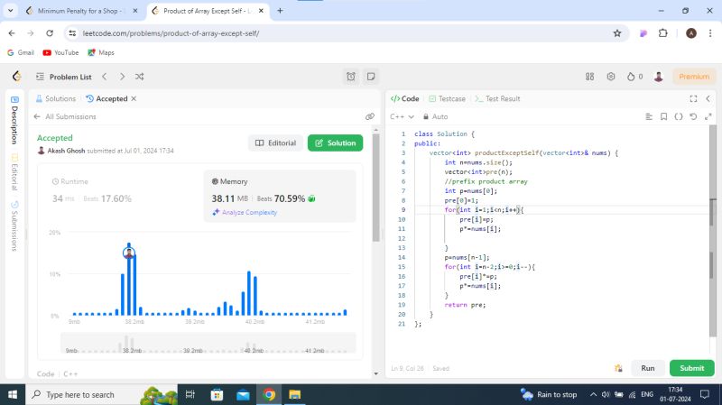
Task: Click the memory distribution range slider
Action: (208, 343)
